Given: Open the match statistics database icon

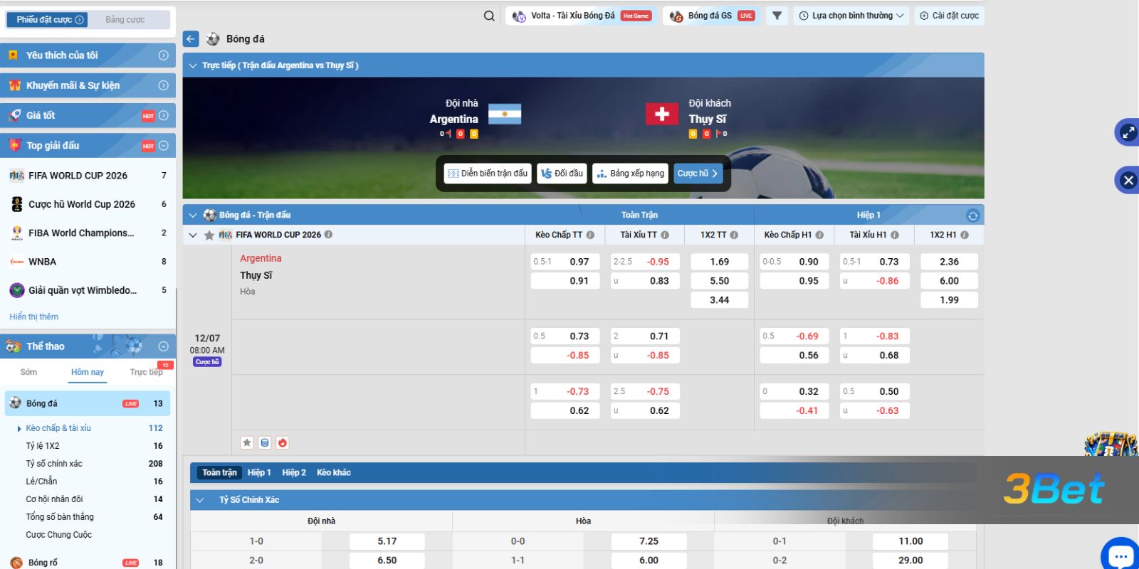Looking at the screenshot, I should tap(265, 442).
